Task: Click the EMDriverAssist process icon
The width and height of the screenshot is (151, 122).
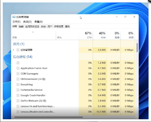Action: pyautogui.click(x=18, y=79)
